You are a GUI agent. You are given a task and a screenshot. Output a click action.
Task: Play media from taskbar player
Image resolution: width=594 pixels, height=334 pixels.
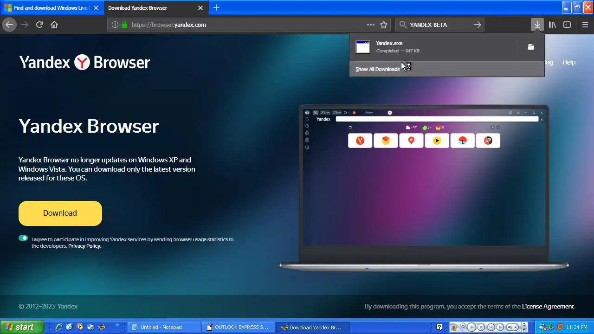coord(471,327)
